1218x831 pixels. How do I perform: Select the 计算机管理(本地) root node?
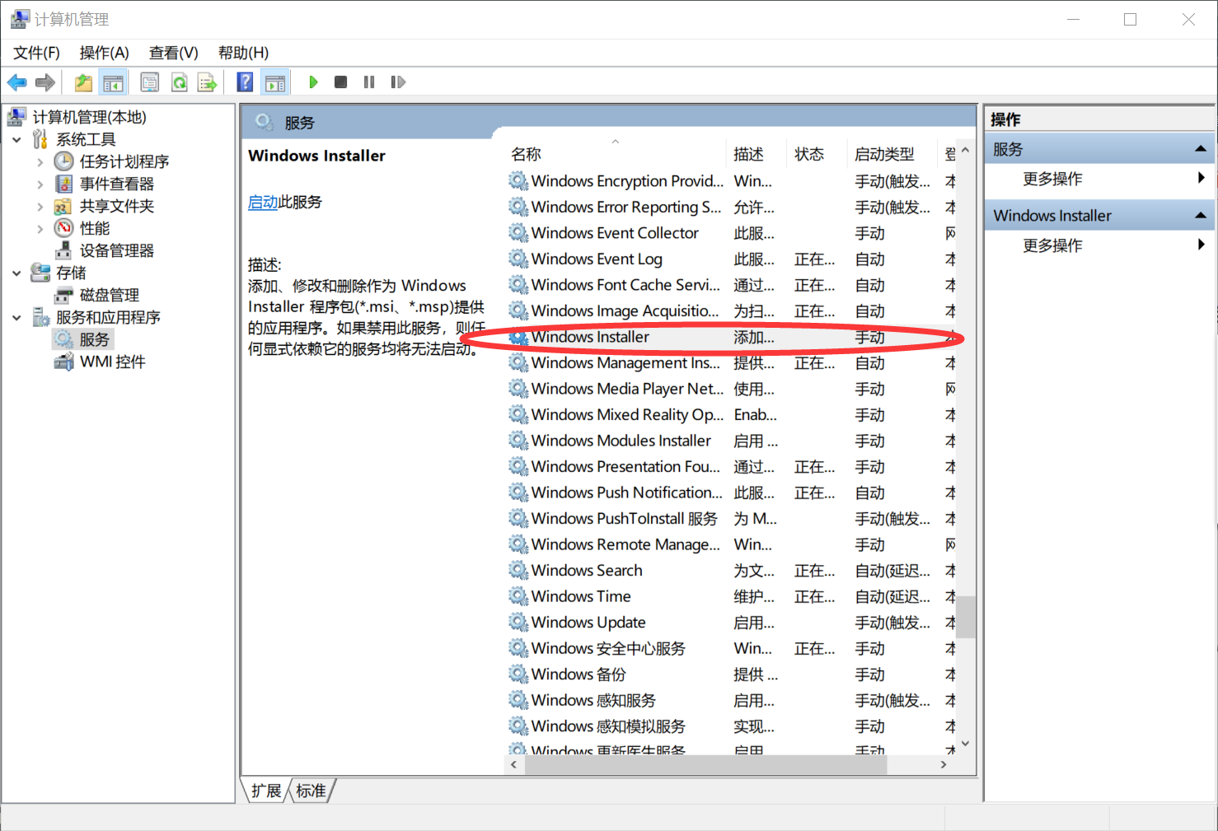pyautogui.click(x=89, y=117)
